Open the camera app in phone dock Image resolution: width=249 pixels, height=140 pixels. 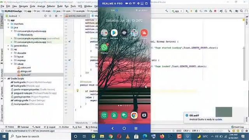(144, 115)
